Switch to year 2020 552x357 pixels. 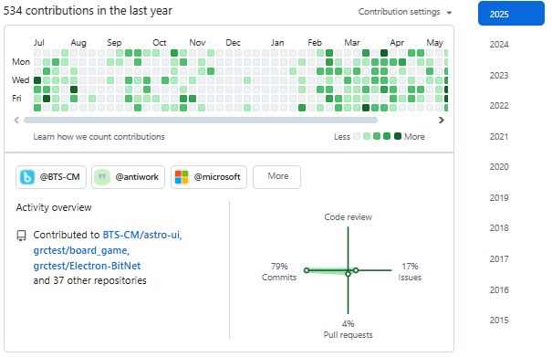coord(499,167)
